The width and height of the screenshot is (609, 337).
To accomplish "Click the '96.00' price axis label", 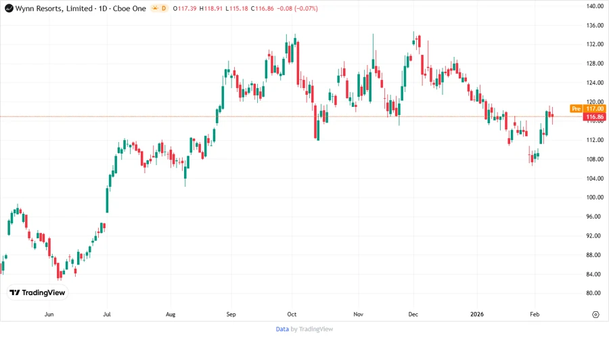I will click(x=595, y=217).
